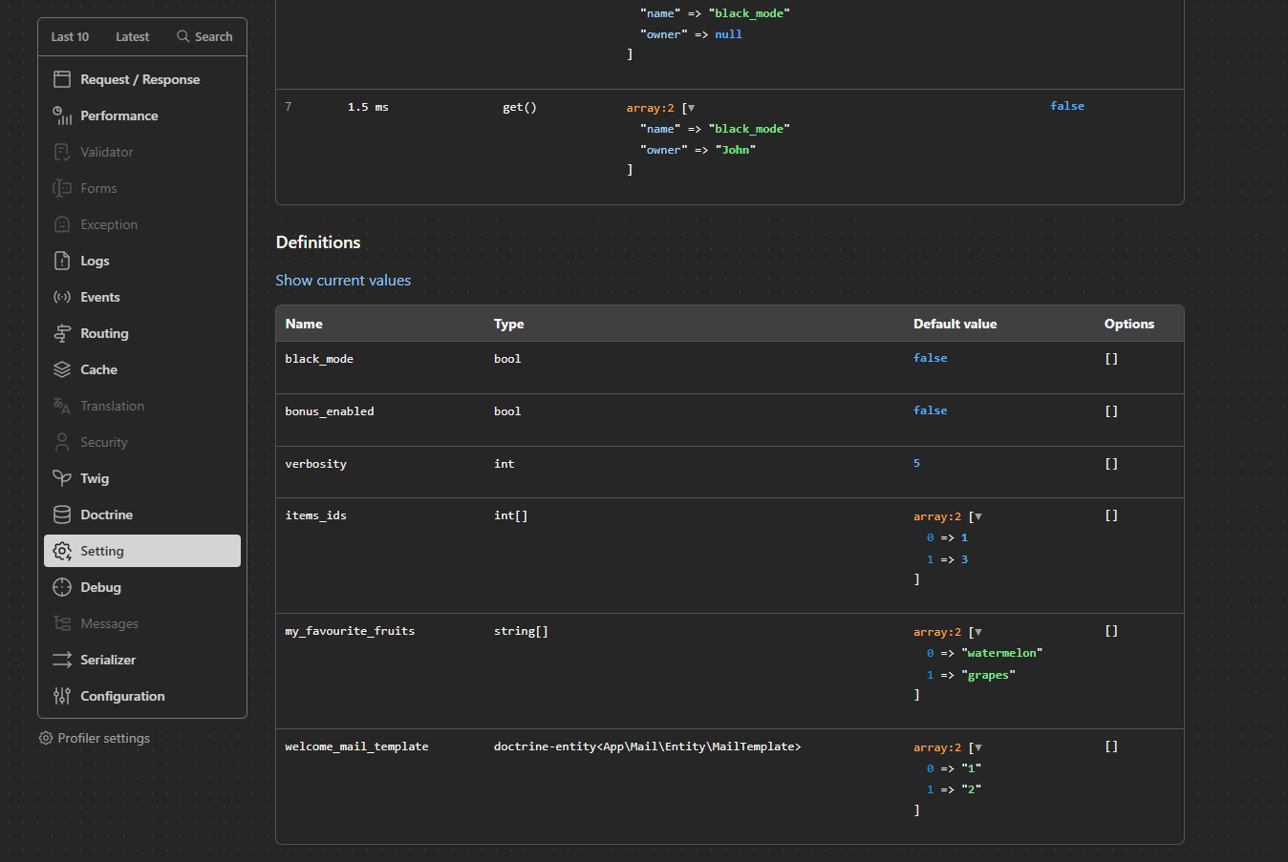
Task: Select the Debug menu item
Action: coord(100,587)
